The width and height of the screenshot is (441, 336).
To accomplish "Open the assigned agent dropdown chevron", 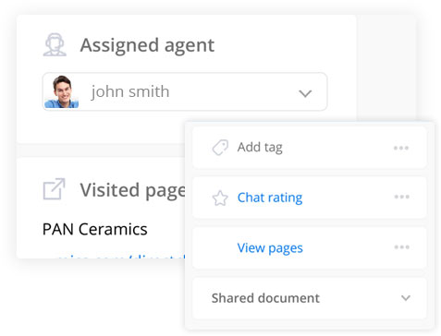I will point(305,93).
